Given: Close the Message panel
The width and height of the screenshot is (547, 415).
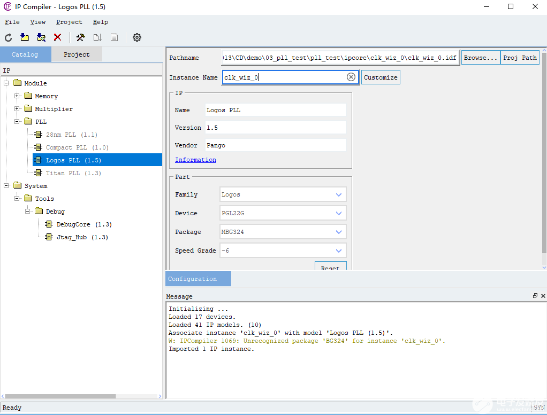Looking at the screenshot, I should point(543,296).
